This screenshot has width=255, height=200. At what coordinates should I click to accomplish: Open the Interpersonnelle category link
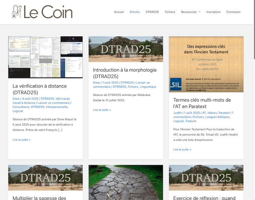click(57, 107)
